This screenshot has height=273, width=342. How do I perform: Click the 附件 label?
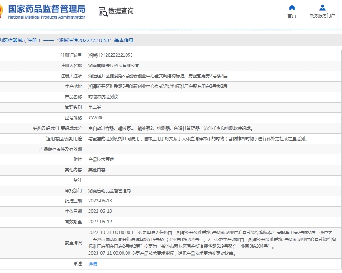[x=77, y=160]
